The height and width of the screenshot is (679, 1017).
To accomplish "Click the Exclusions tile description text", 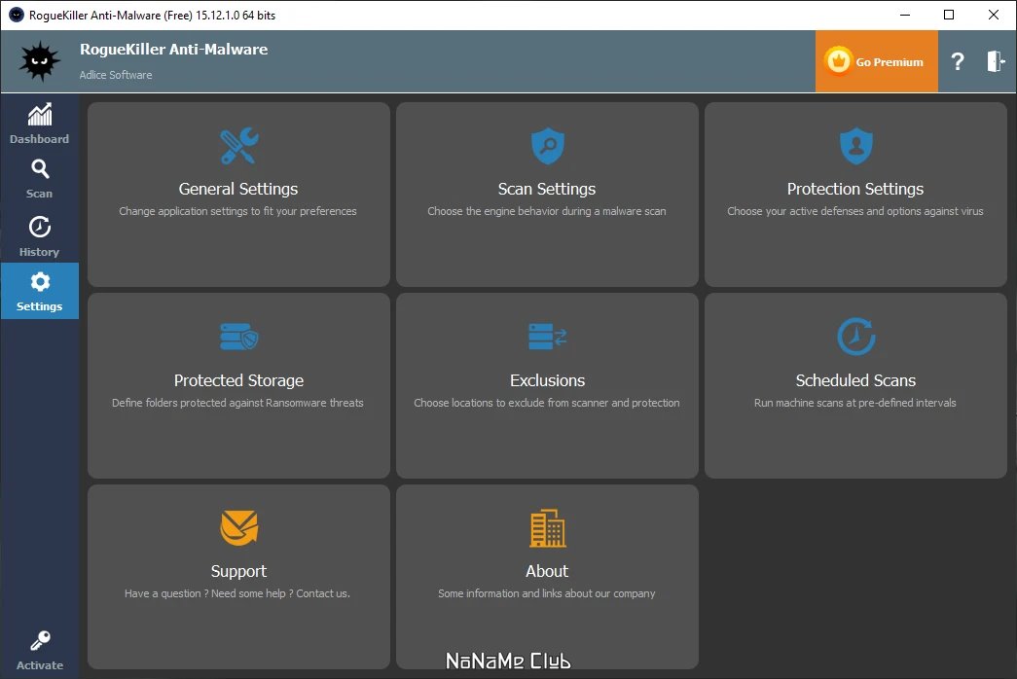I will point(547,403).
